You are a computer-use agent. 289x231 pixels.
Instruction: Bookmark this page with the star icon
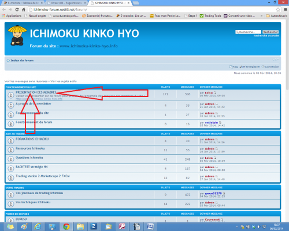pos(278,10)
